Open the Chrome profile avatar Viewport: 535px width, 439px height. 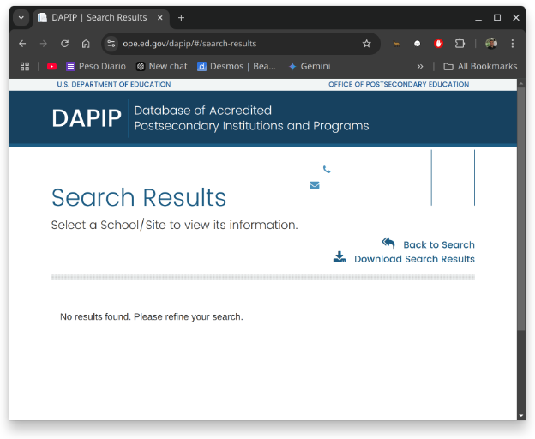(491, 44)
